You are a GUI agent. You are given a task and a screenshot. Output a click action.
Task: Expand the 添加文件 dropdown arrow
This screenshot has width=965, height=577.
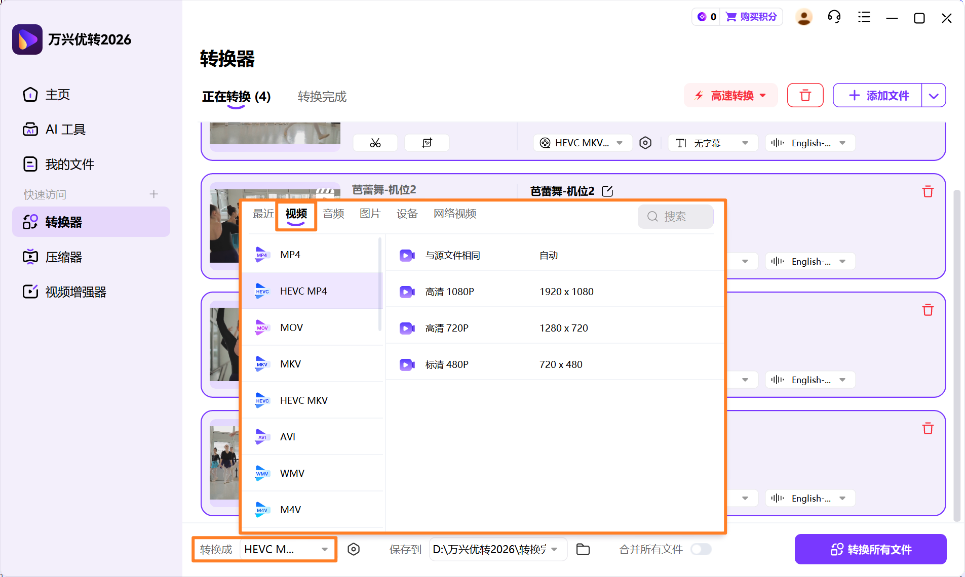(934, 96)
